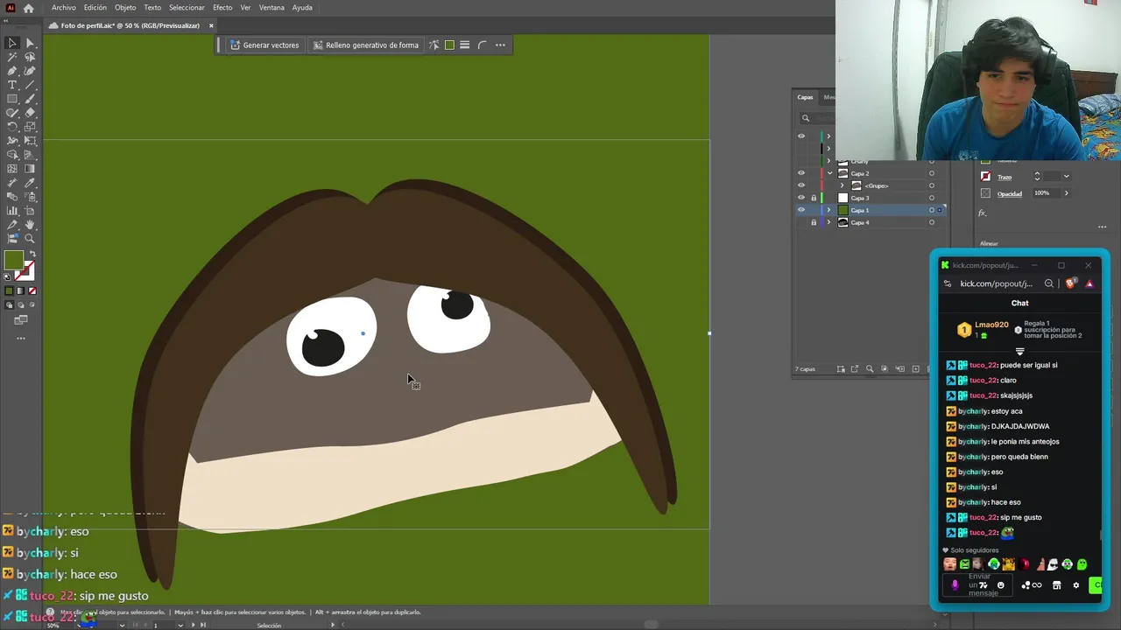The image size is (1121, 630).
Task: Select the Type tool
Action: (x=12, y=85)
